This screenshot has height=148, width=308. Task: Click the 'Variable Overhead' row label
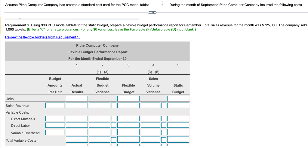click(25, 133)
